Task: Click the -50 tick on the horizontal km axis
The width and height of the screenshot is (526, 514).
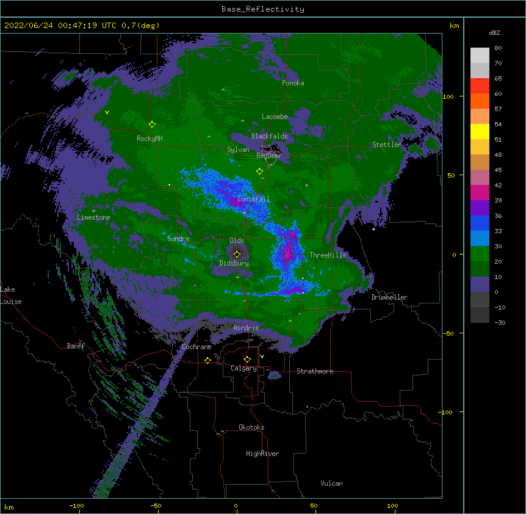Action: point(156,505)
